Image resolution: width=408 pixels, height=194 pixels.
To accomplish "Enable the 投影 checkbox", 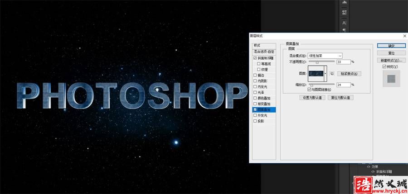I will pyautogui.click(x=255, y=121).
